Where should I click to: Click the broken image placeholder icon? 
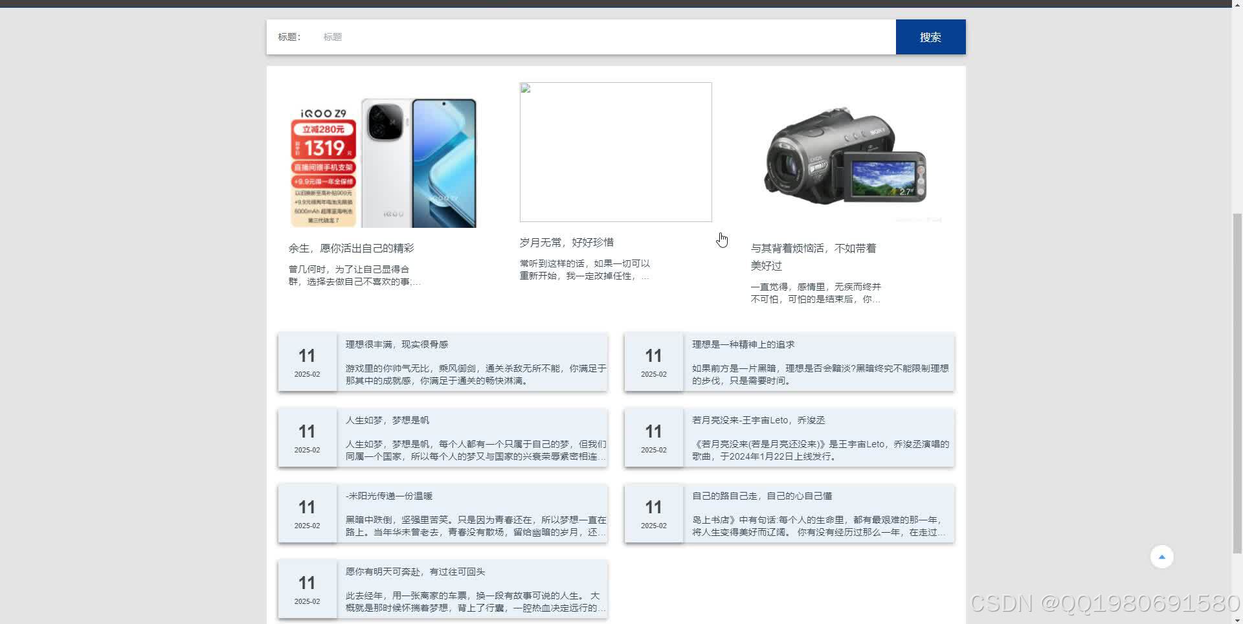(526, 89)
